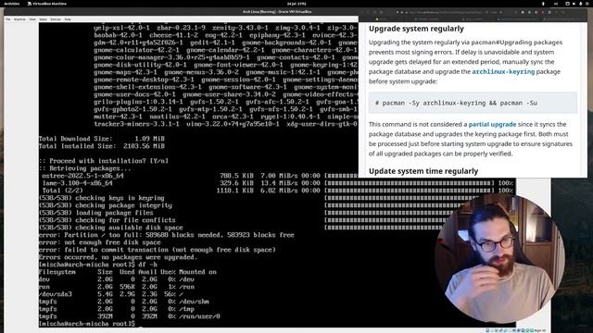
Task: Click the Update system time regularly heading
Action: 423,171
